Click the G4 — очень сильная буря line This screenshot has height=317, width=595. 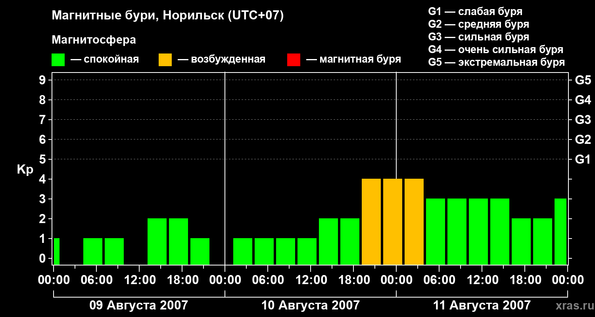point(496,50)
